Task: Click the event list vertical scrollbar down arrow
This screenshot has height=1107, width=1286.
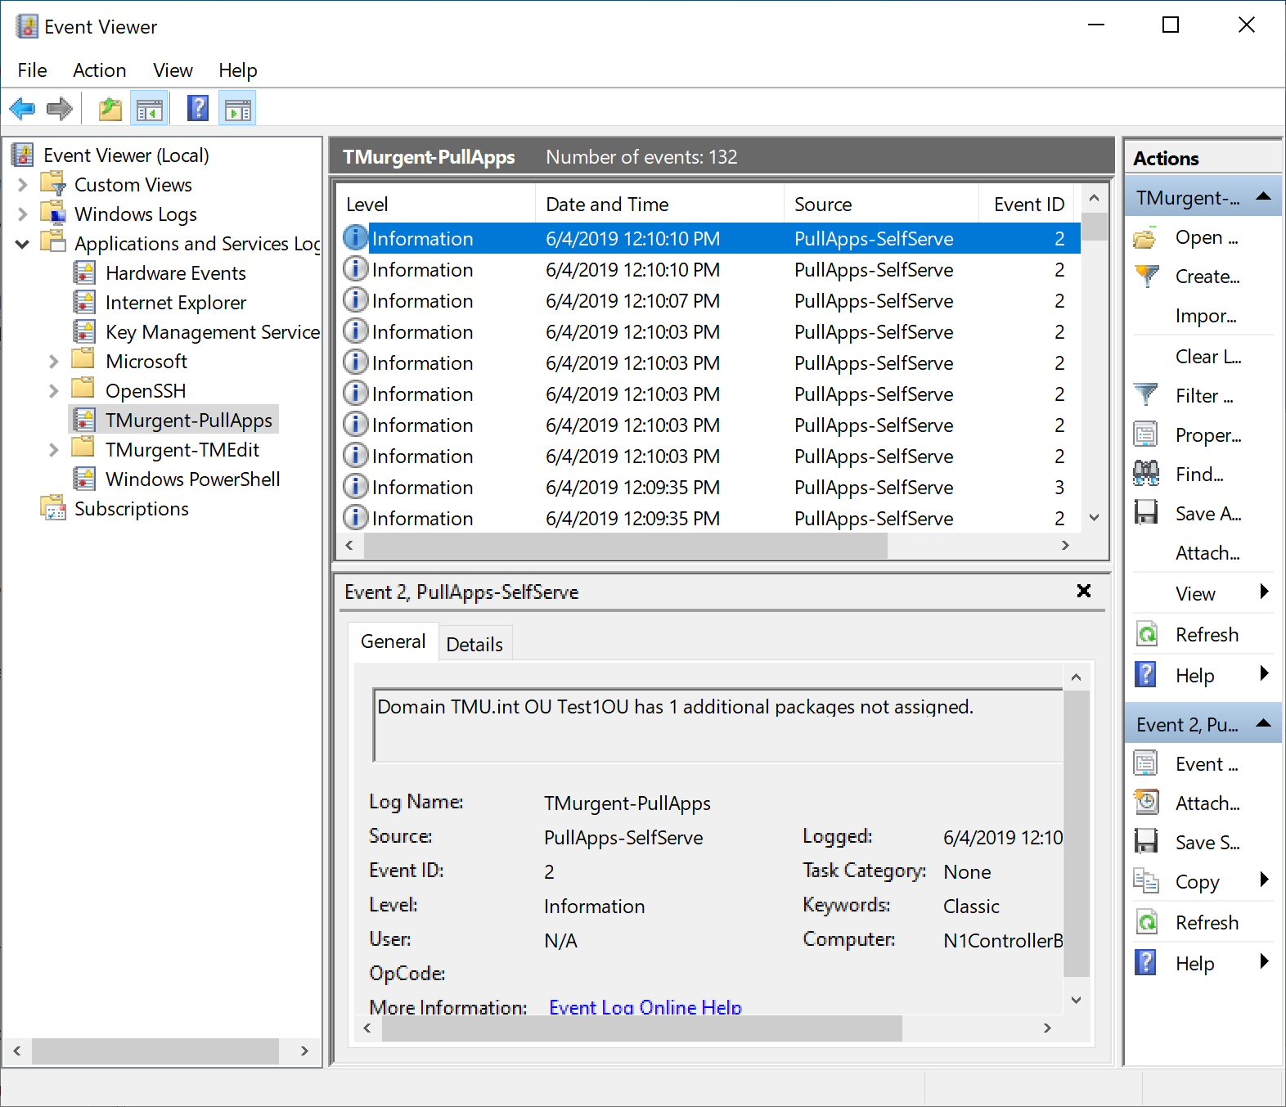Action: [x=1095, y=517]
